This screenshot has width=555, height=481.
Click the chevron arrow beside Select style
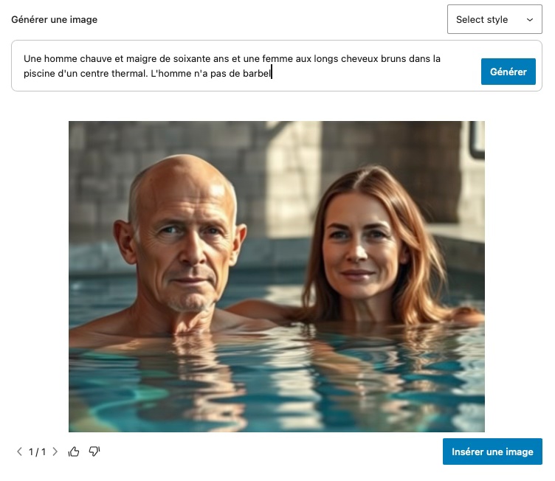pyautogui.click(x=529, y=20)
